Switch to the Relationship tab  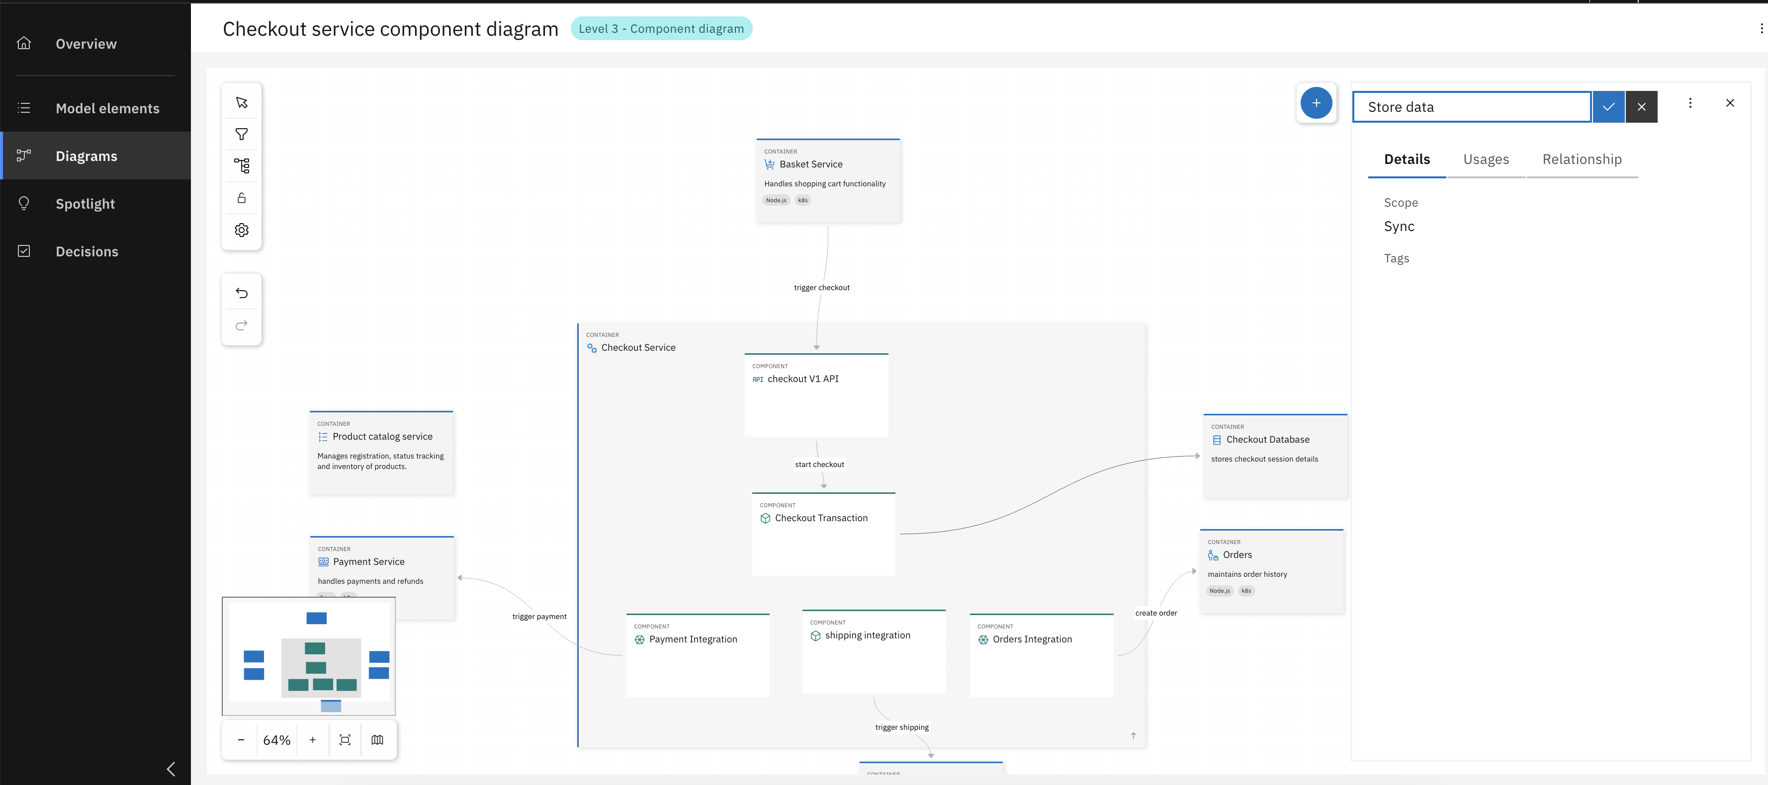[1582, 160]
